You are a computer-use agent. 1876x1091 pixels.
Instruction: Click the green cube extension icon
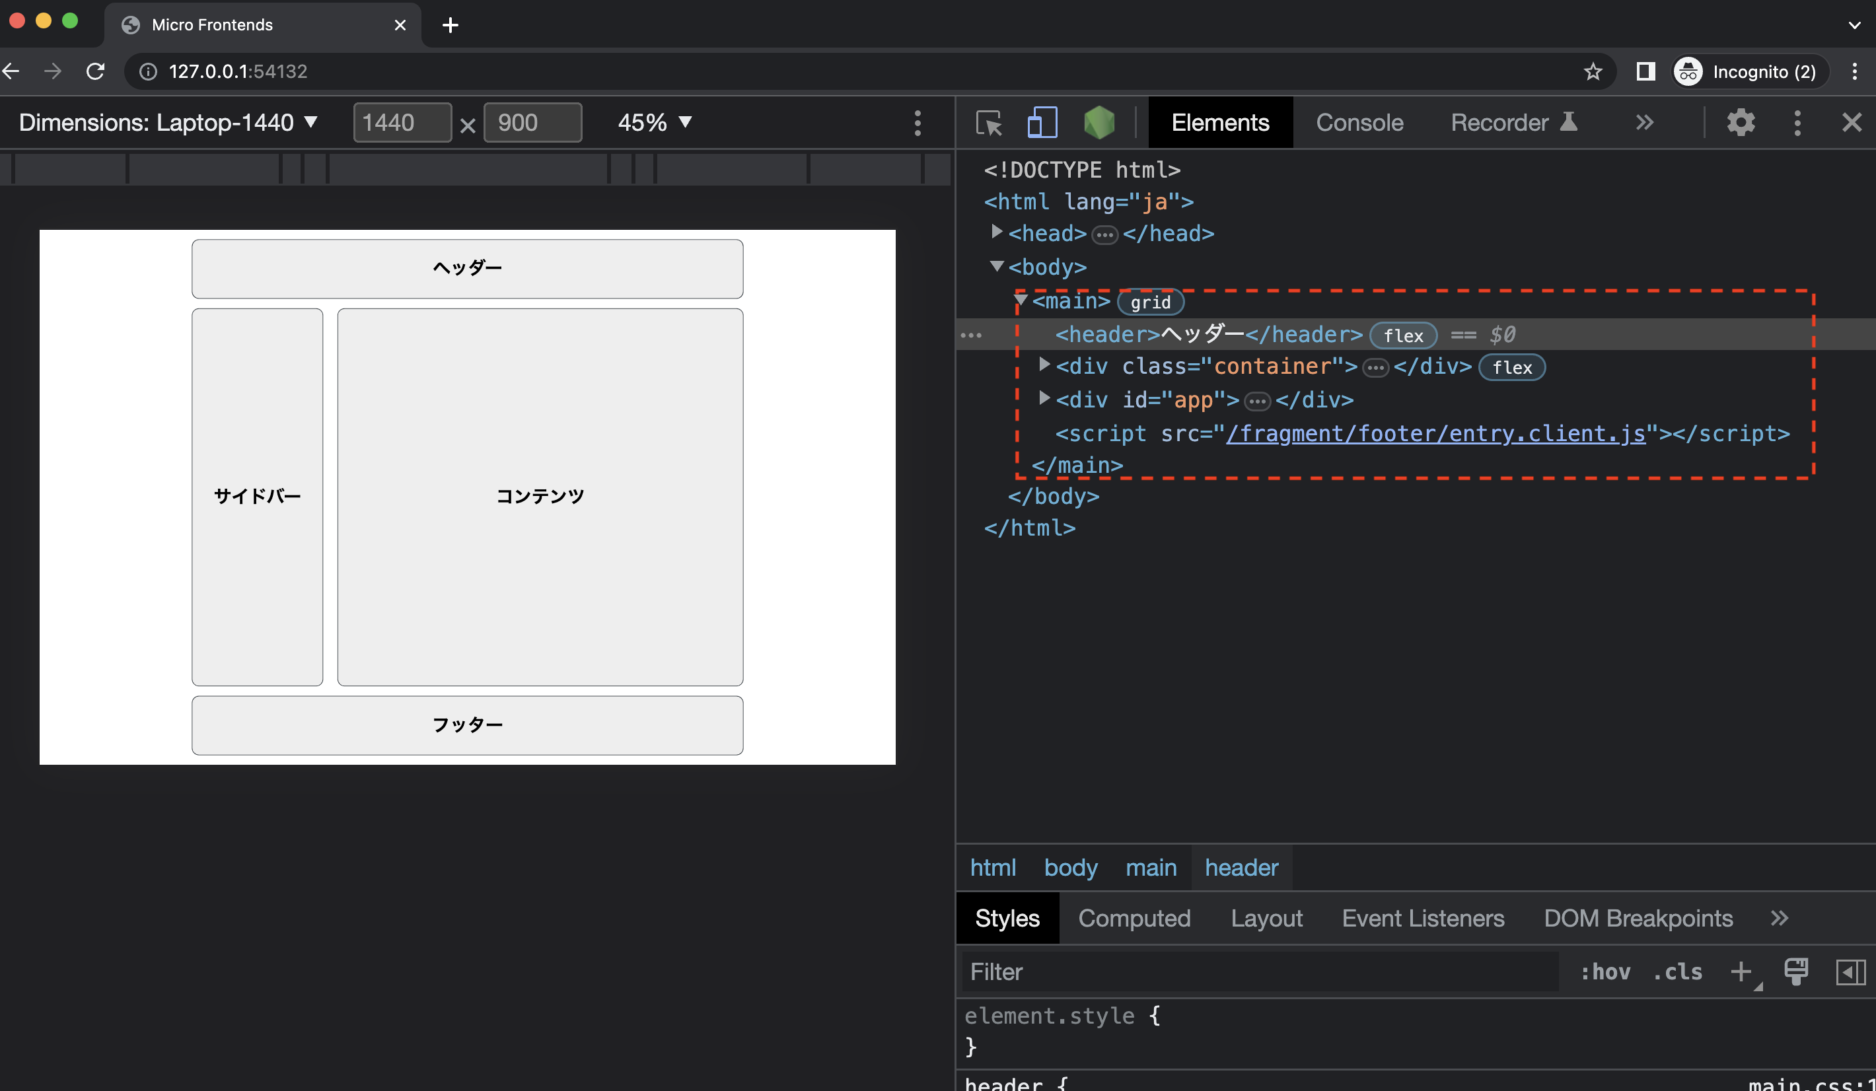[1099, 123]
